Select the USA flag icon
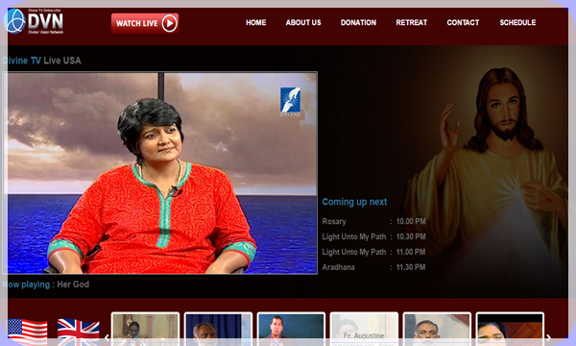Viewport: 576px width, 346px height. [28, 331]
